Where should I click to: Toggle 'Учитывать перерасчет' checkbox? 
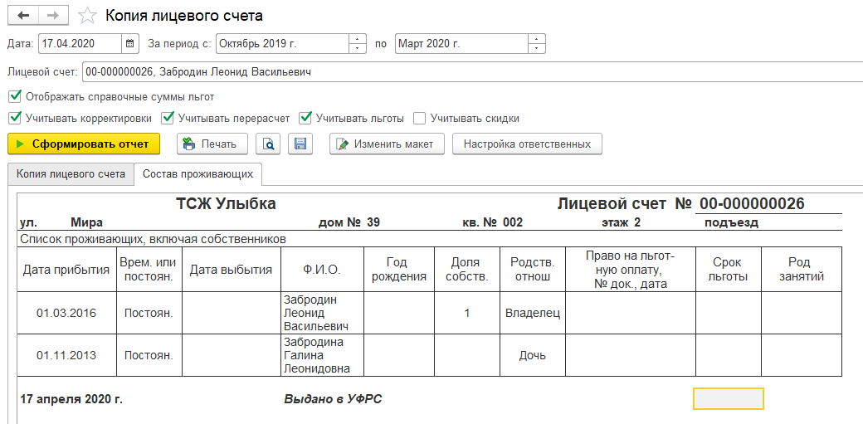click(x=168, y=118)
